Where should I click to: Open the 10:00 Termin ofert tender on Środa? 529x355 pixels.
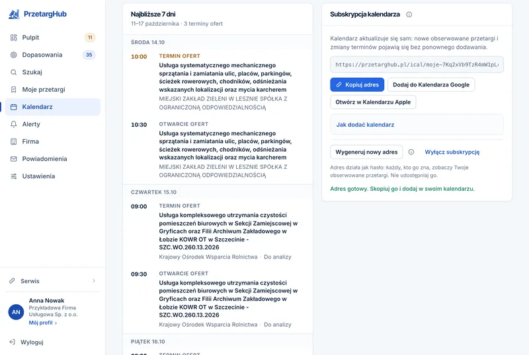(x=218, y=82)
